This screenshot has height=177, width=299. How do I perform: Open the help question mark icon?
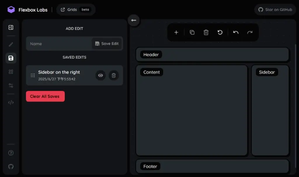11,153
